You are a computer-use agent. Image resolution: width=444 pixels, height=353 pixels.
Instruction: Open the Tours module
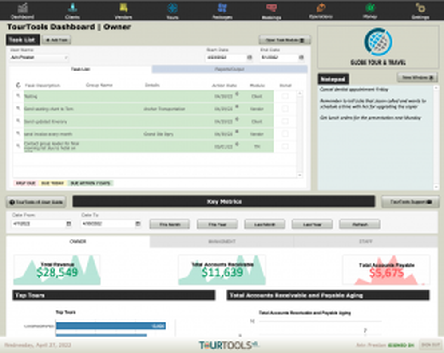[172, 10]
